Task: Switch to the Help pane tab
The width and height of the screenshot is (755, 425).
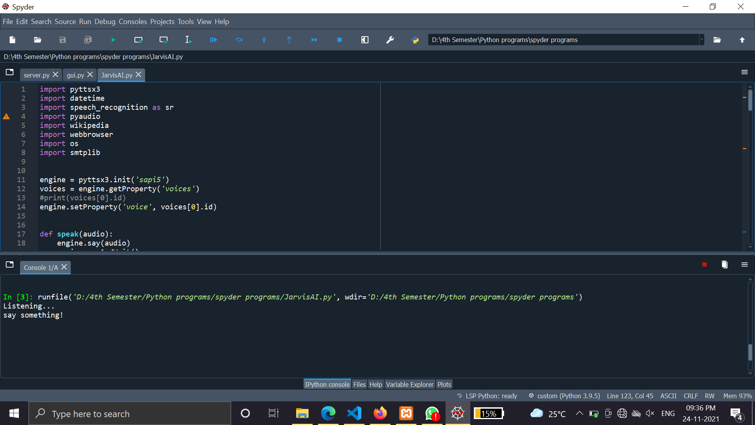Action: [376, 384]
